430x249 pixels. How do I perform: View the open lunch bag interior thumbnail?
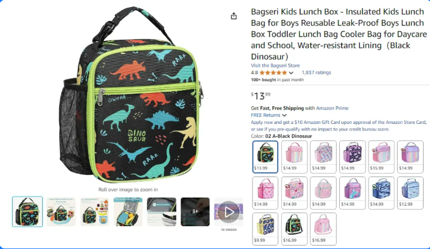(x=128, y=212)
